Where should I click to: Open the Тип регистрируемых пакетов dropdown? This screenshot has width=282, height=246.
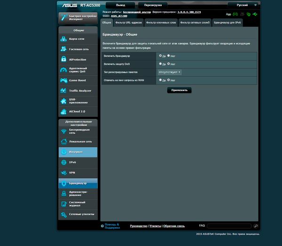(x=170, y=72)
